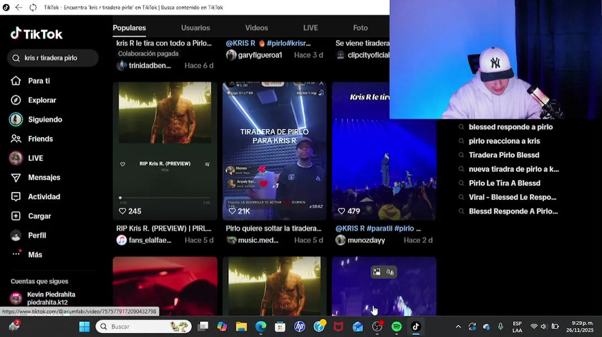Open the RIP Kris R. (PREVIEW) video thumbnail

(x=165, y=151)
